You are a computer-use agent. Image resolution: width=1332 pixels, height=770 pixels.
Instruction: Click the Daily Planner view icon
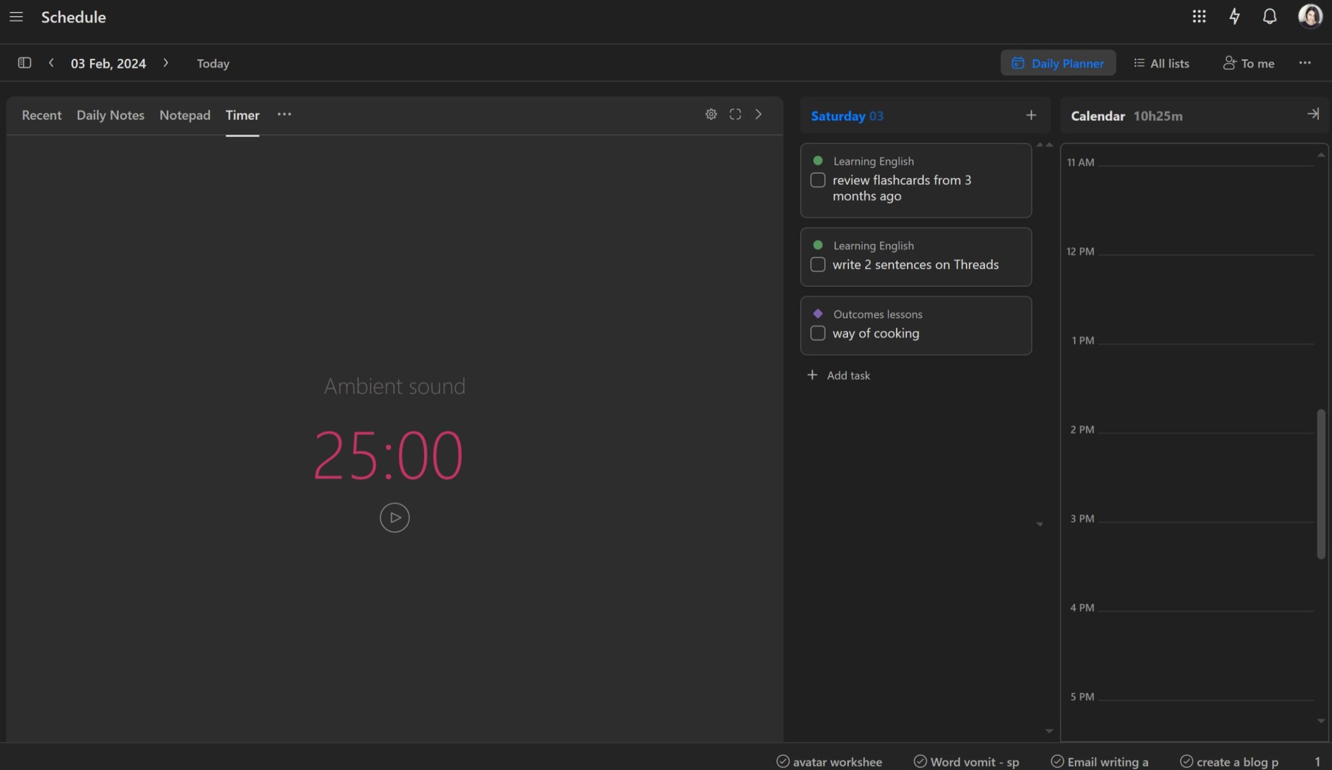point(1017,62)
